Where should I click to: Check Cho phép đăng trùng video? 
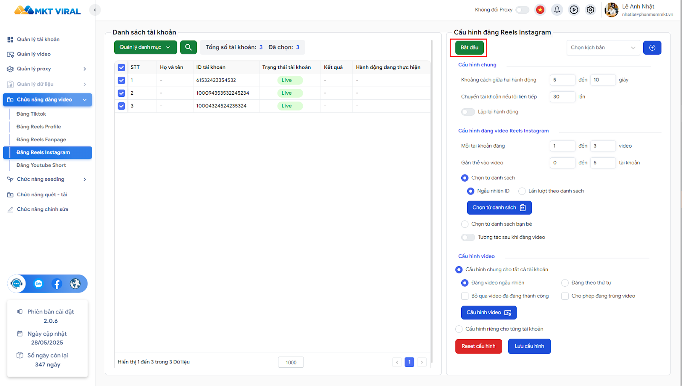pyautogui.click(x=565, y=296)
